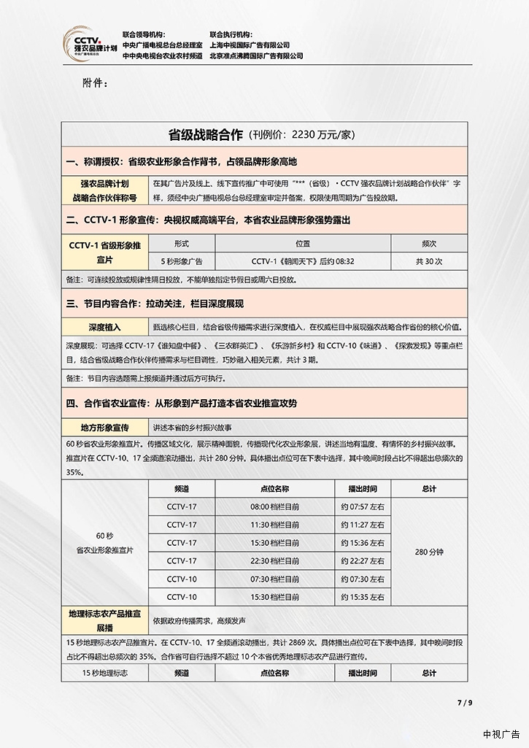The width and height of the screenshot is (529, 748).
Task: Click the 22:30档栏目前 cell
Action: point(275,561)
